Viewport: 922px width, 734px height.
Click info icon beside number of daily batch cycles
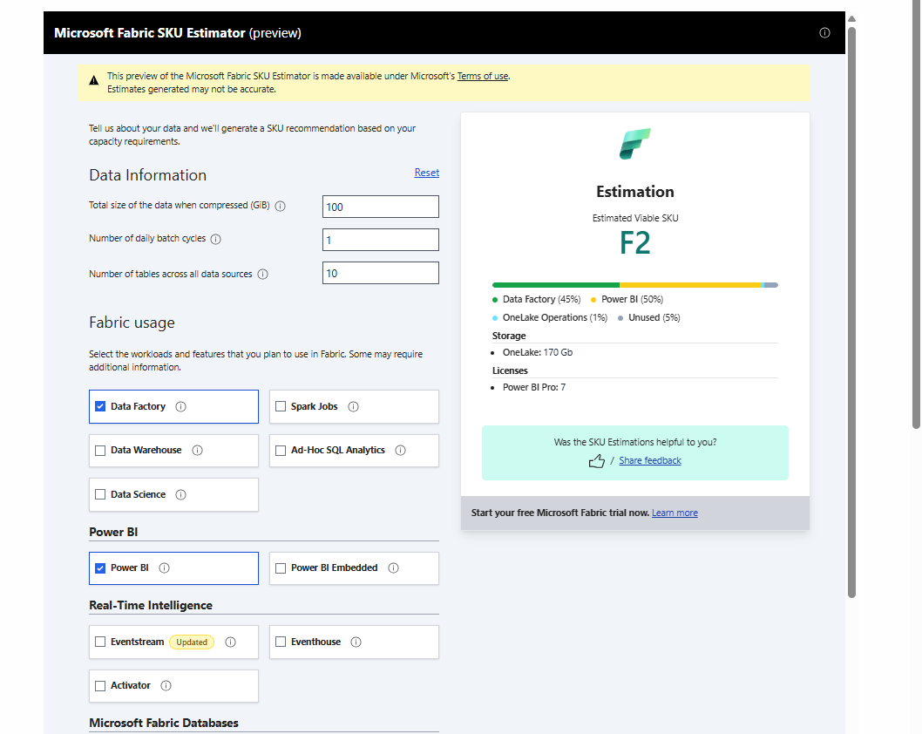[216, 240]
